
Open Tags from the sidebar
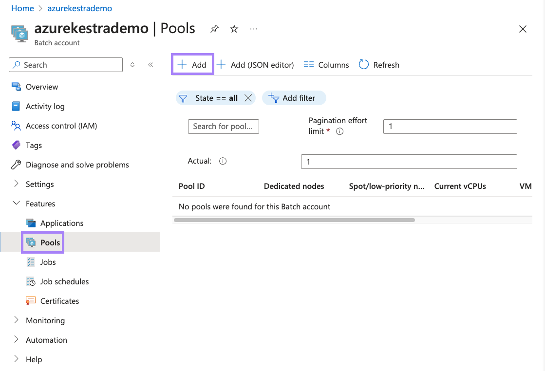pos(32,145)
